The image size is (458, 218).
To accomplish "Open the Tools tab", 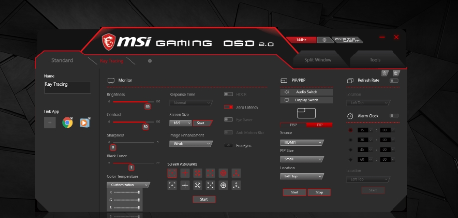I will point(375,60).
